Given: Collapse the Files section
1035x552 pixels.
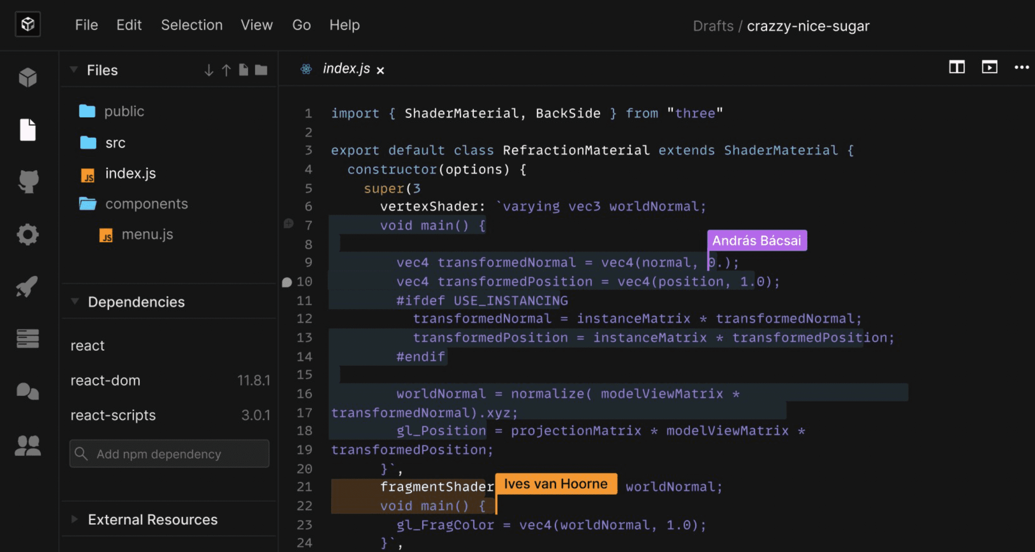Looking at the screenshot, I should click(74, 70).
